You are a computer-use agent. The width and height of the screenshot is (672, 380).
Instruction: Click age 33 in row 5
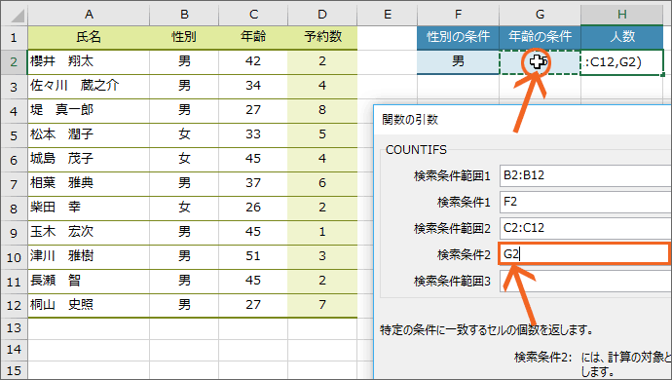click(x=253, y=134)
